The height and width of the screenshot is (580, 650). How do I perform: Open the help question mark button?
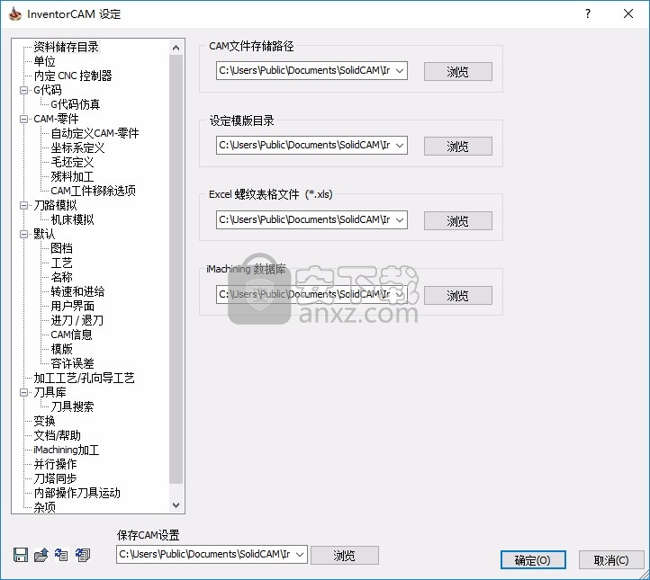tap(587, 13)
